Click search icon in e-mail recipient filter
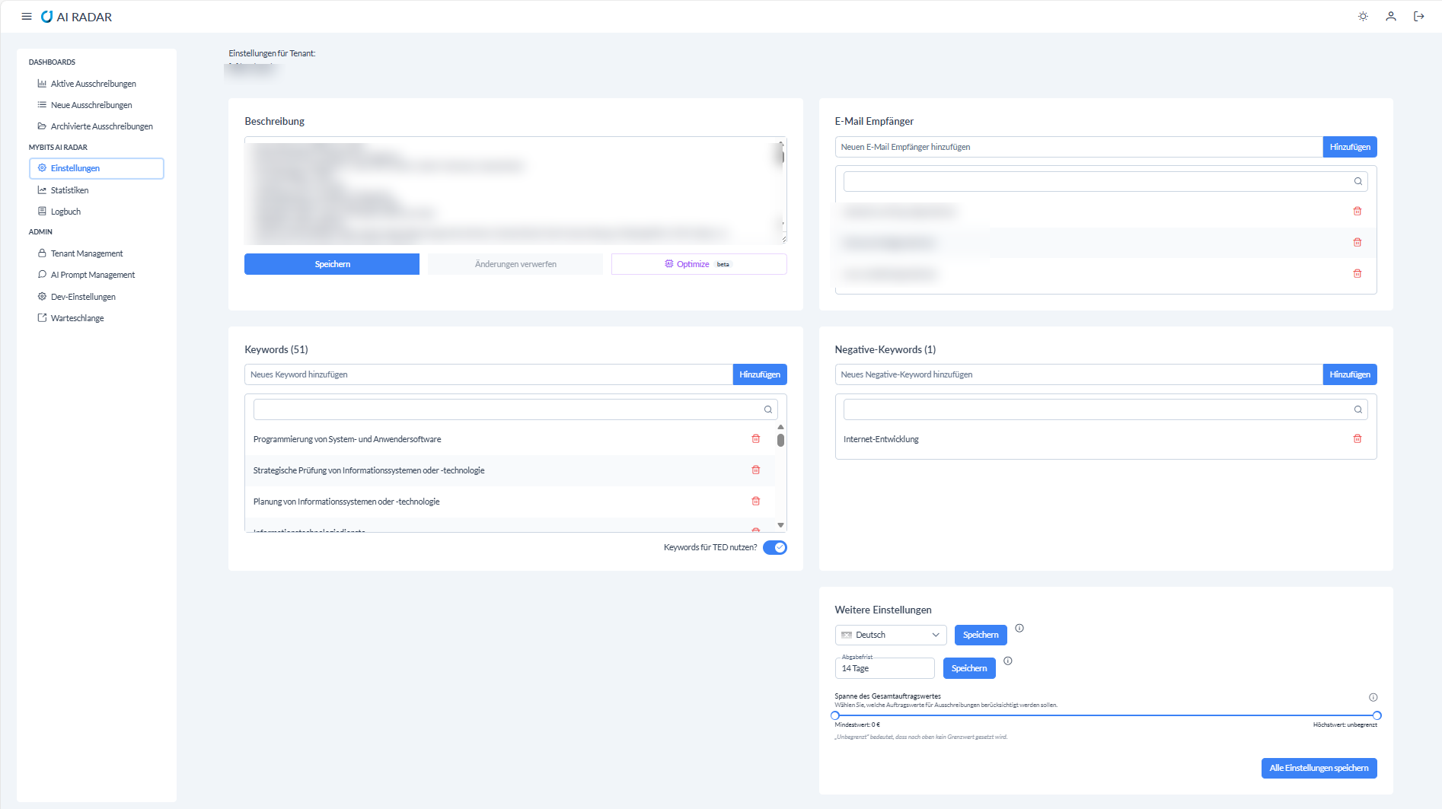The image size is (1442, 809). pyautogui.click(x=1358, y=181)
